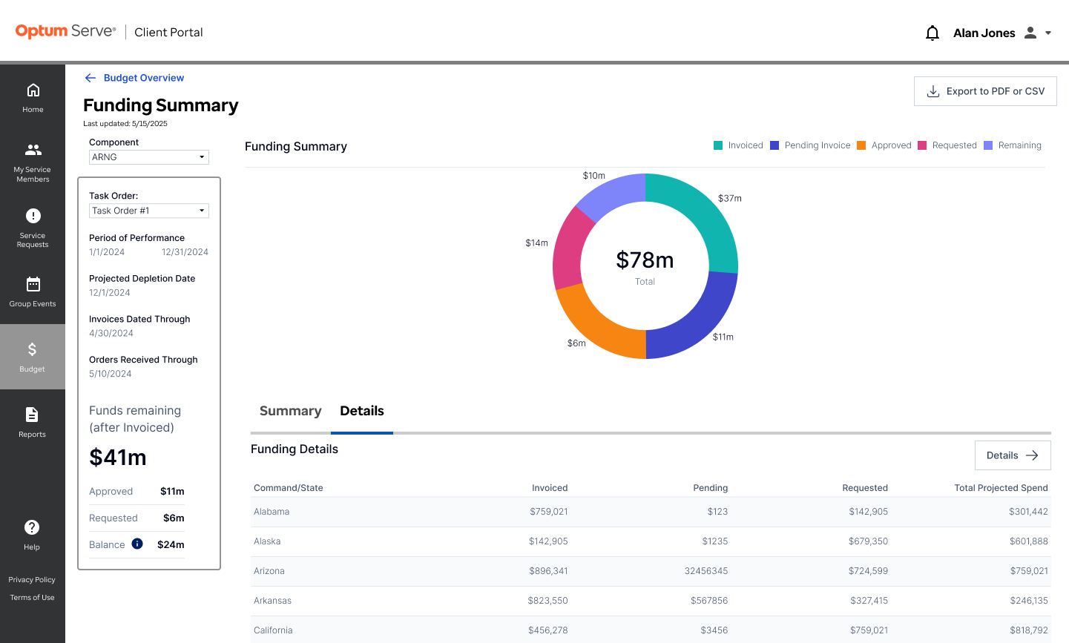1069x643 pixels.
Task: Click the arrow icon in Details button
Action: pyautogui.click(x=1032, y=455)
